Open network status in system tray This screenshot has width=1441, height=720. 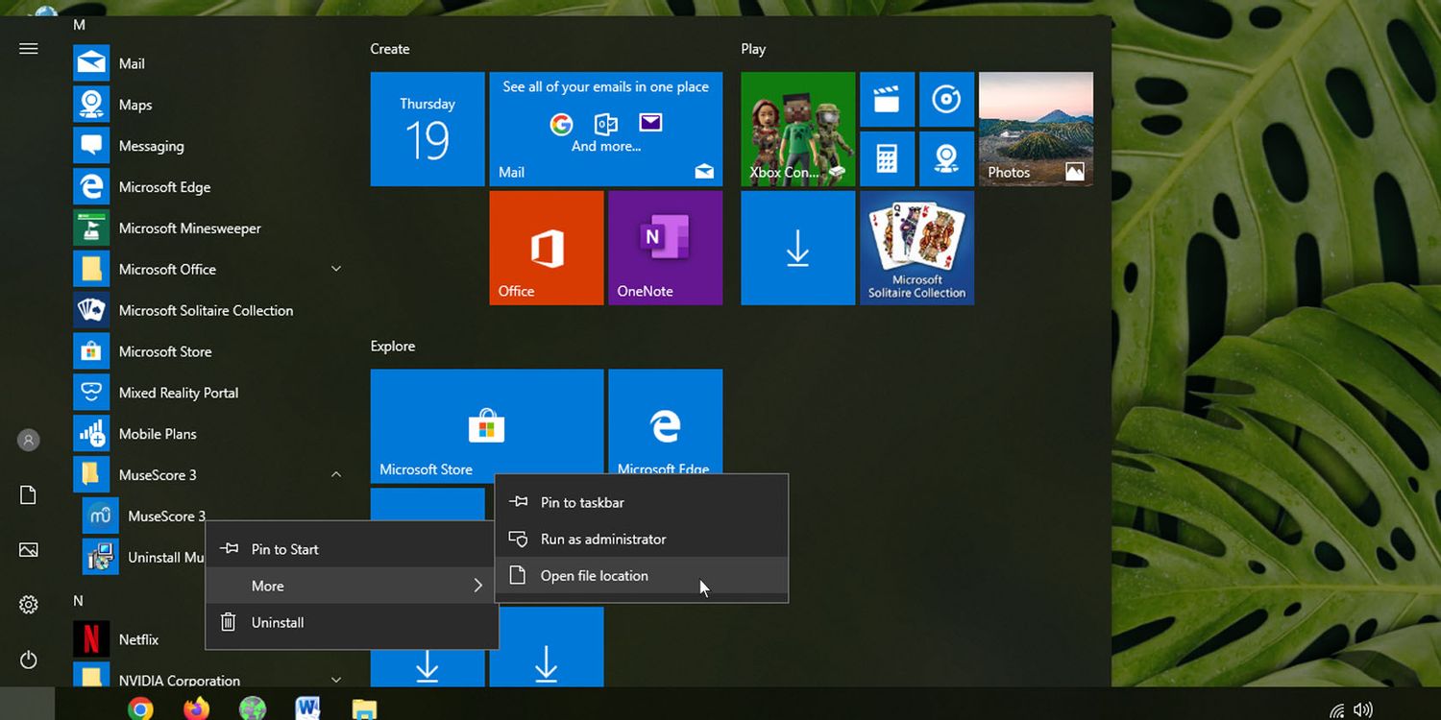click(x=1336, y=710)
